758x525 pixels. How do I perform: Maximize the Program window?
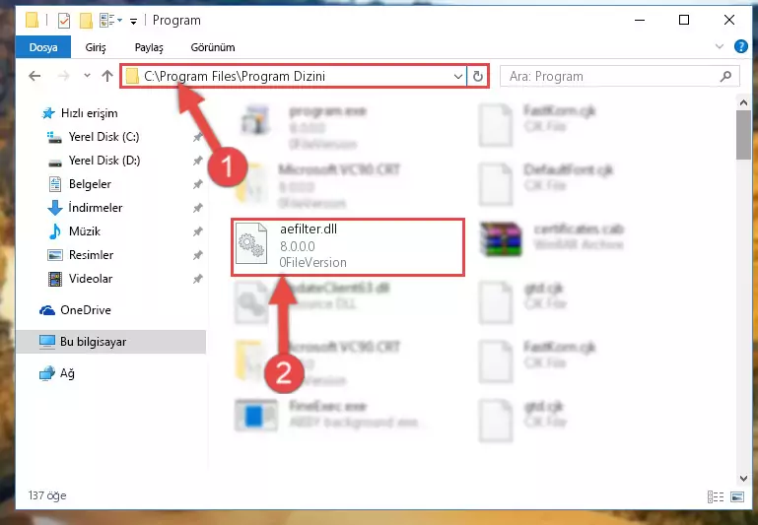pos(683,21)
